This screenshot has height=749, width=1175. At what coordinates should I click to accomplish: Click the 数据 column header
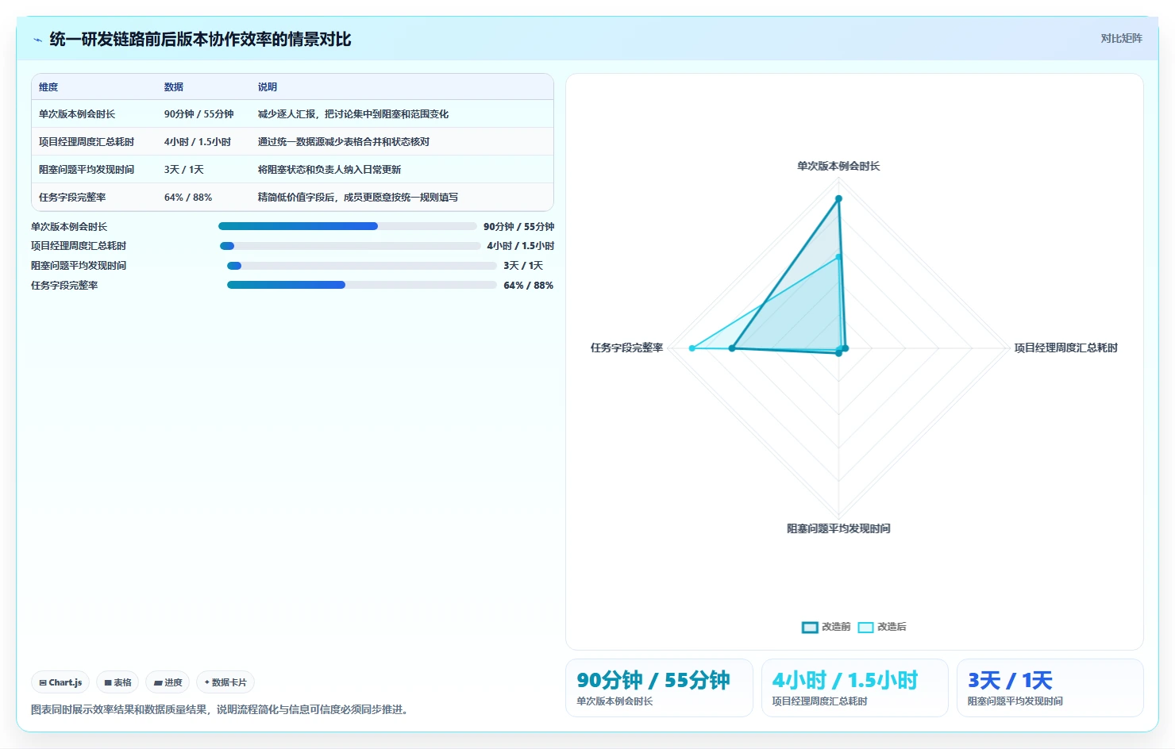[174, 87]
